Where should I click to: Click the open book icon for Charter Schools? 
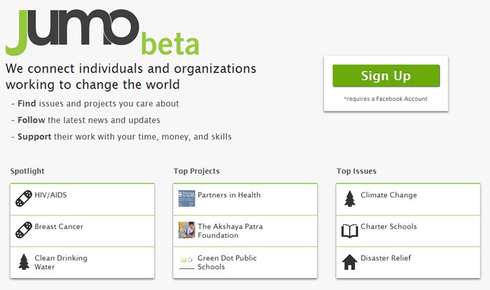click(350, 231)
